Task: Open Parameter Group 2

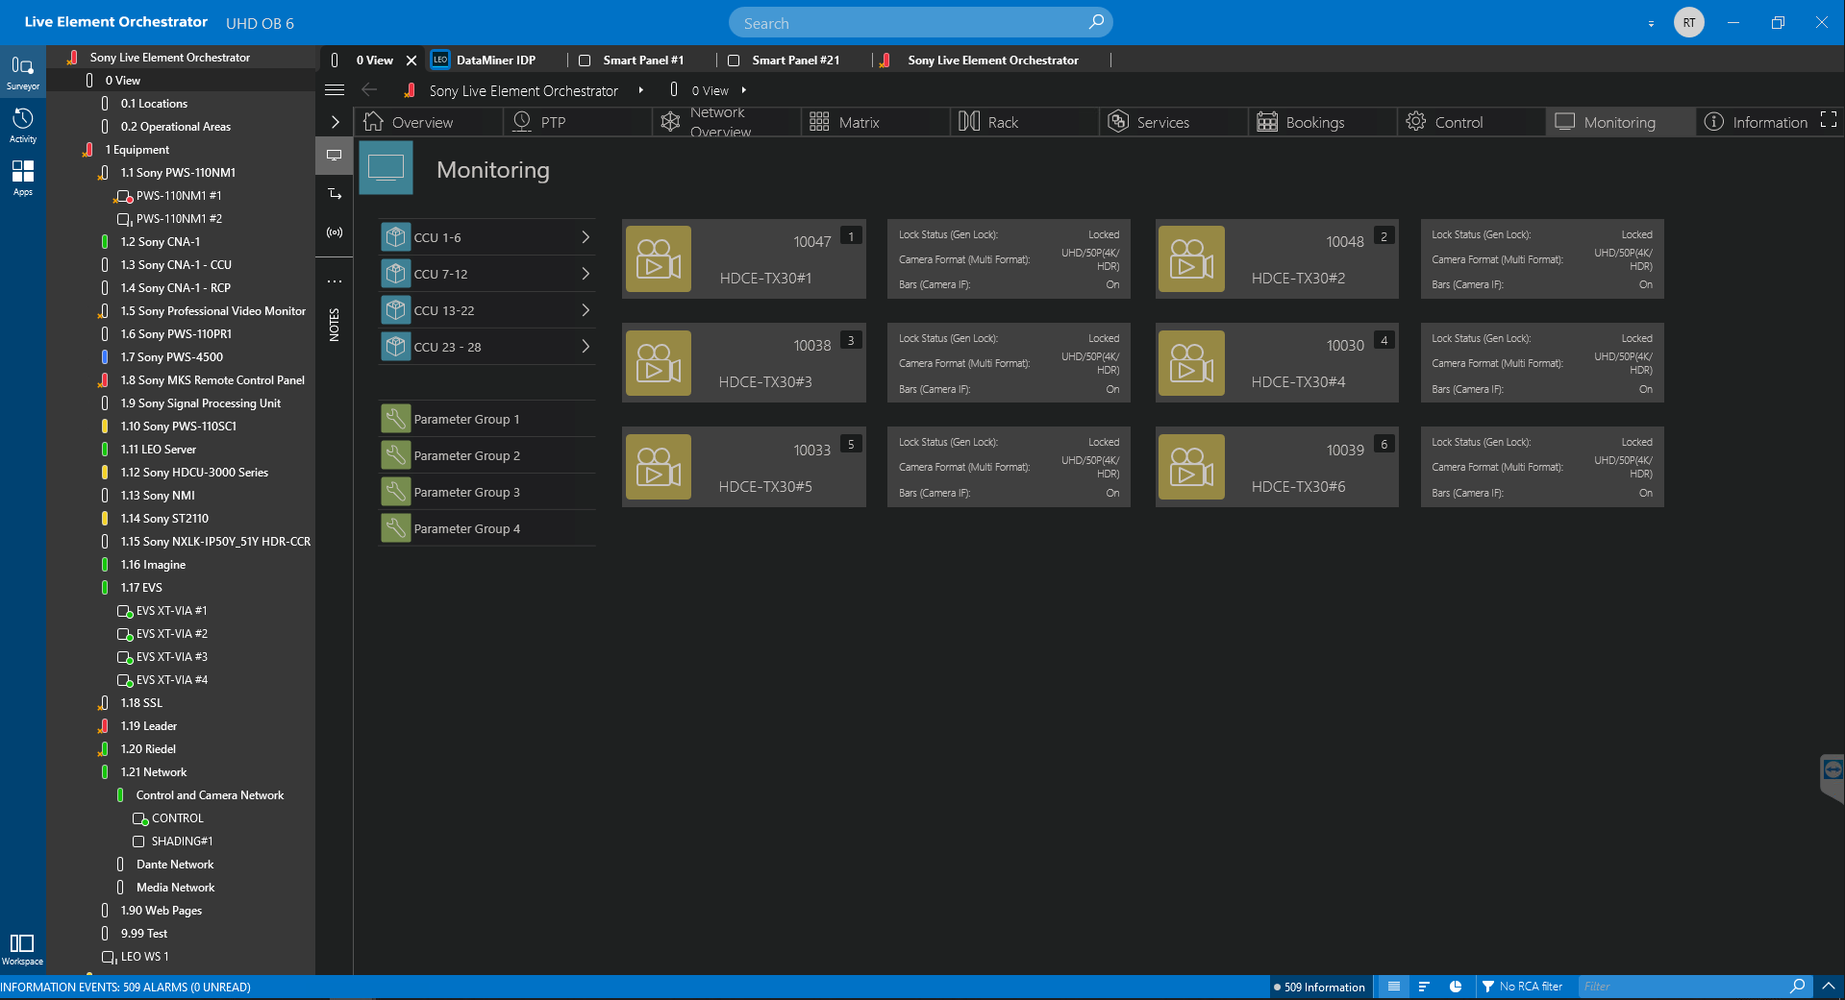Action: click(487, 455)
